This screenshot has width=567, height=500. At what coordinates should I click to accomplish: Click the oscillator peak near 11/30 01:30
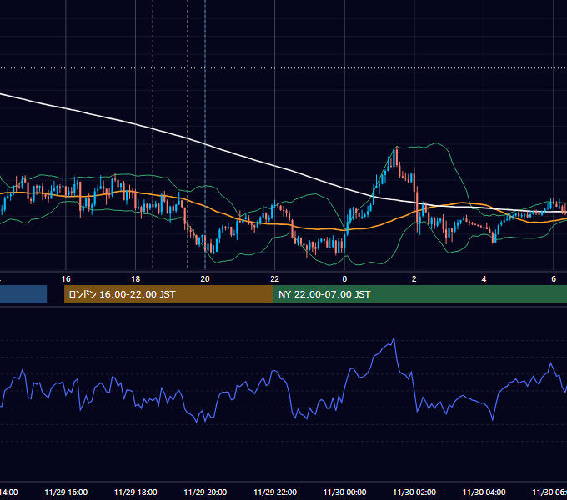point(394,338)
